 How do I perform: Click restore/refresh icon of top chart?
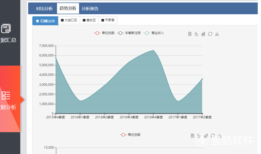210,34
